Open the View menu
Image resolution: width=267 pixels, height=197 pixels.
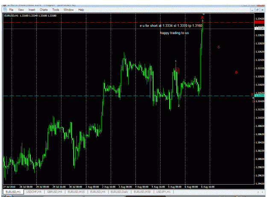tap(21, 10)
